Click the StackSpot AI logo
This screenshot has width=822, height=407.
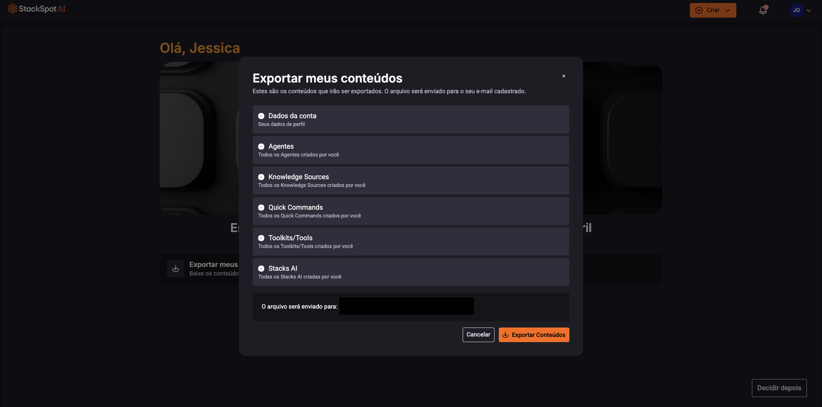[x=37, y=9]
